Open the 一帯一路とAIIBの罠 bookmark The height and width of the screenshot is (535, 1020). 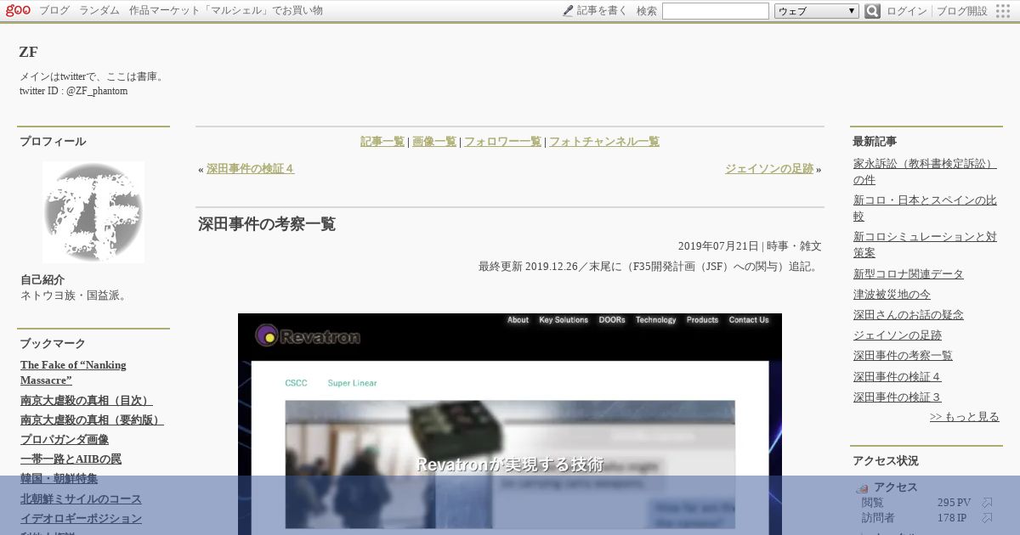tap(71, 459)
